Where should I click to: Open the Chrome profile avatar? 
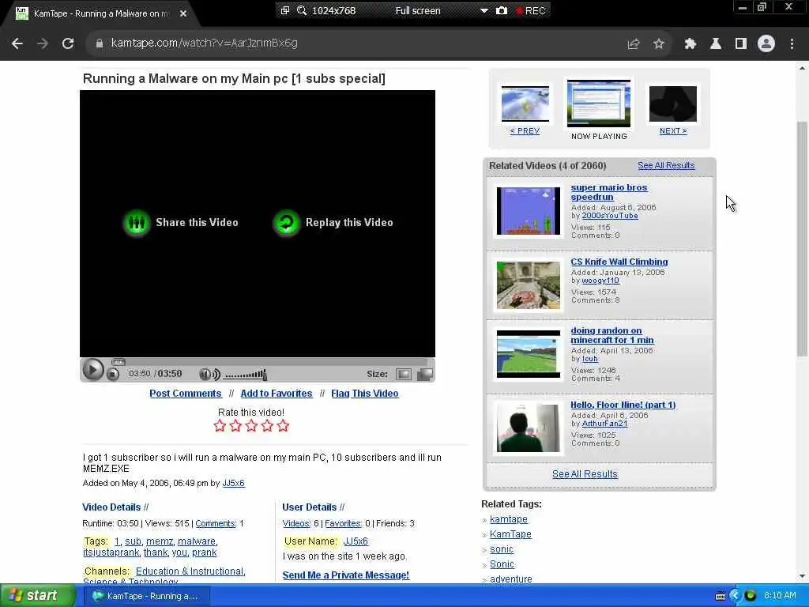[766, 43]
